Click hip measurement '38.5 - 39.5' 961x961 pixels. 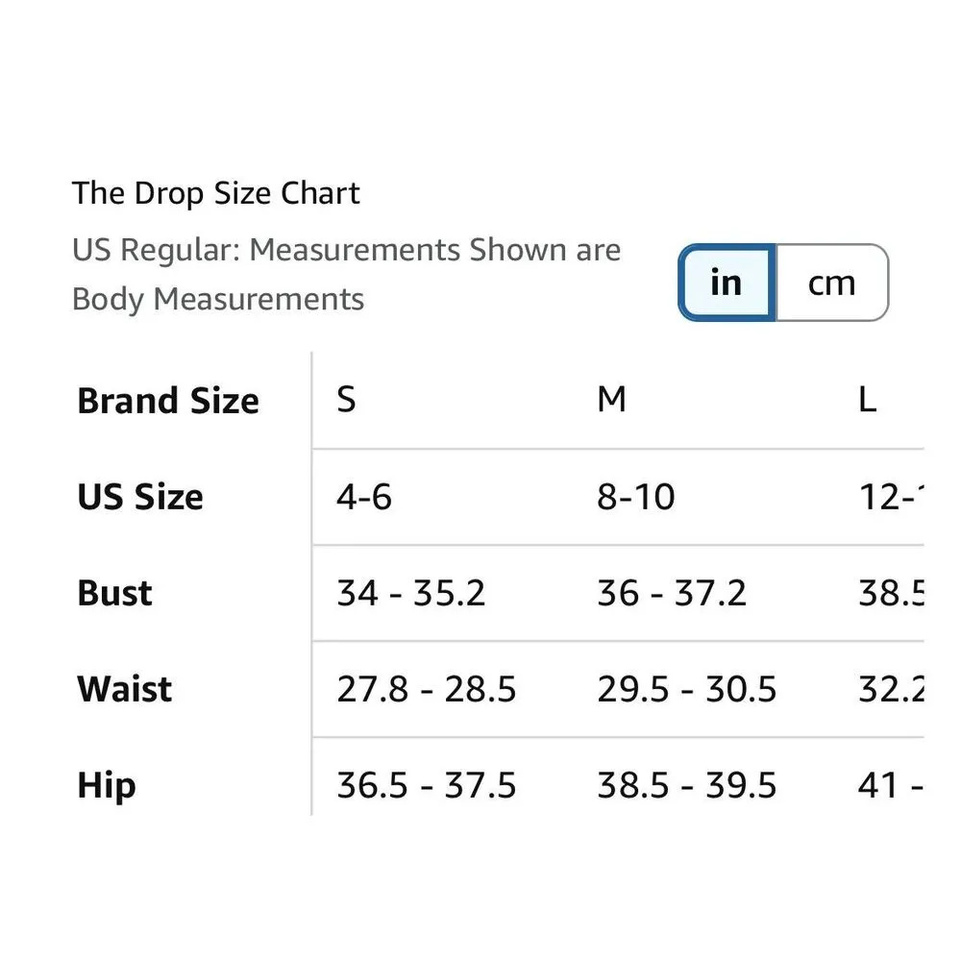(x=687, y=785)
